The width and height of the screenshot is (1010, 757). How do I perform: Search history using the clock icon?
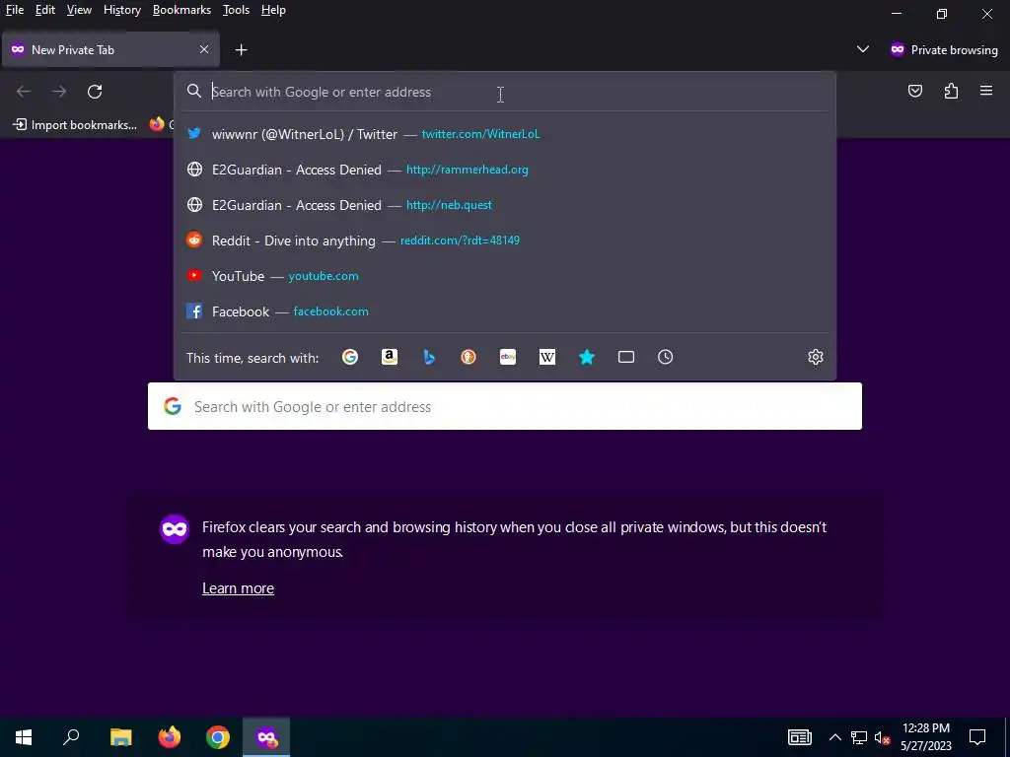[666, 357]
